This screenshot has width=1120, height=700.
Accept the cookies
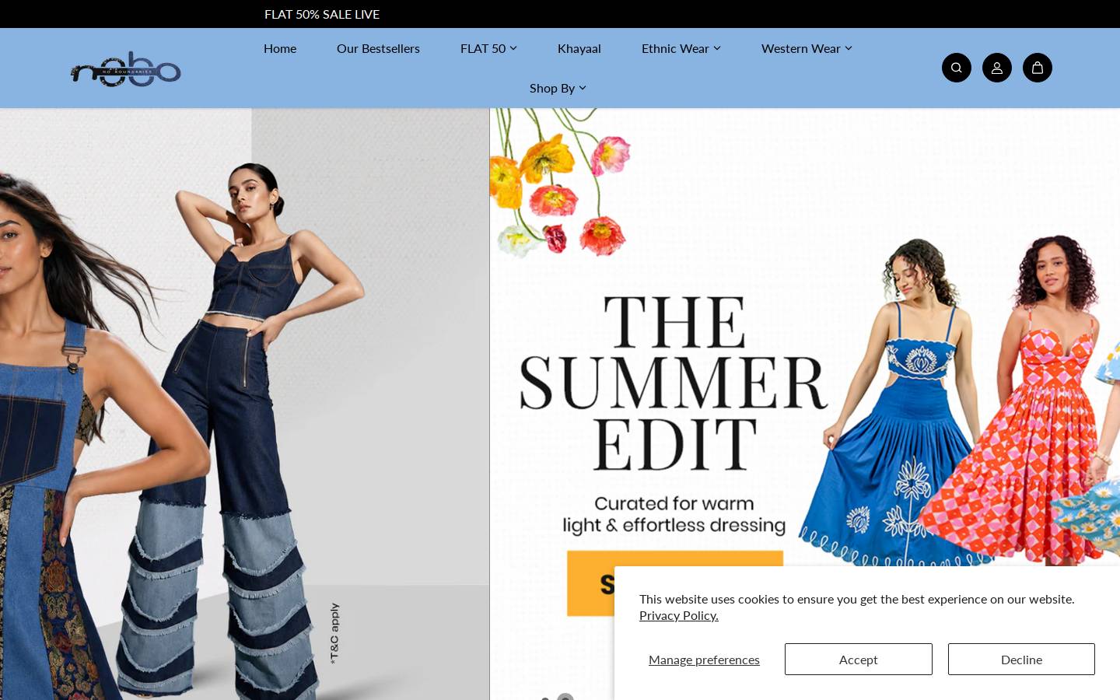pyautogui.click(x=859, y=660)
